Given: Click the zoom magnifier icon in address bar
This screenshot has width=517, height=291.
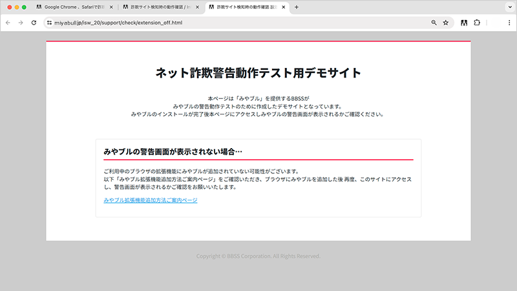Looking at the screenshot, I should pos(434,22).
